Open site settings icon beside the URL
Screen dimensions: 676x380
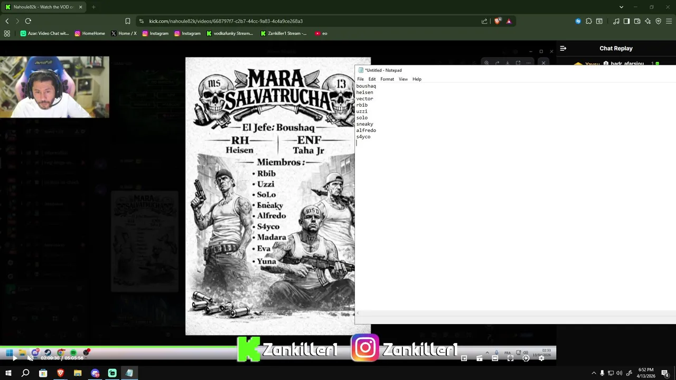[x=142, y=21]
